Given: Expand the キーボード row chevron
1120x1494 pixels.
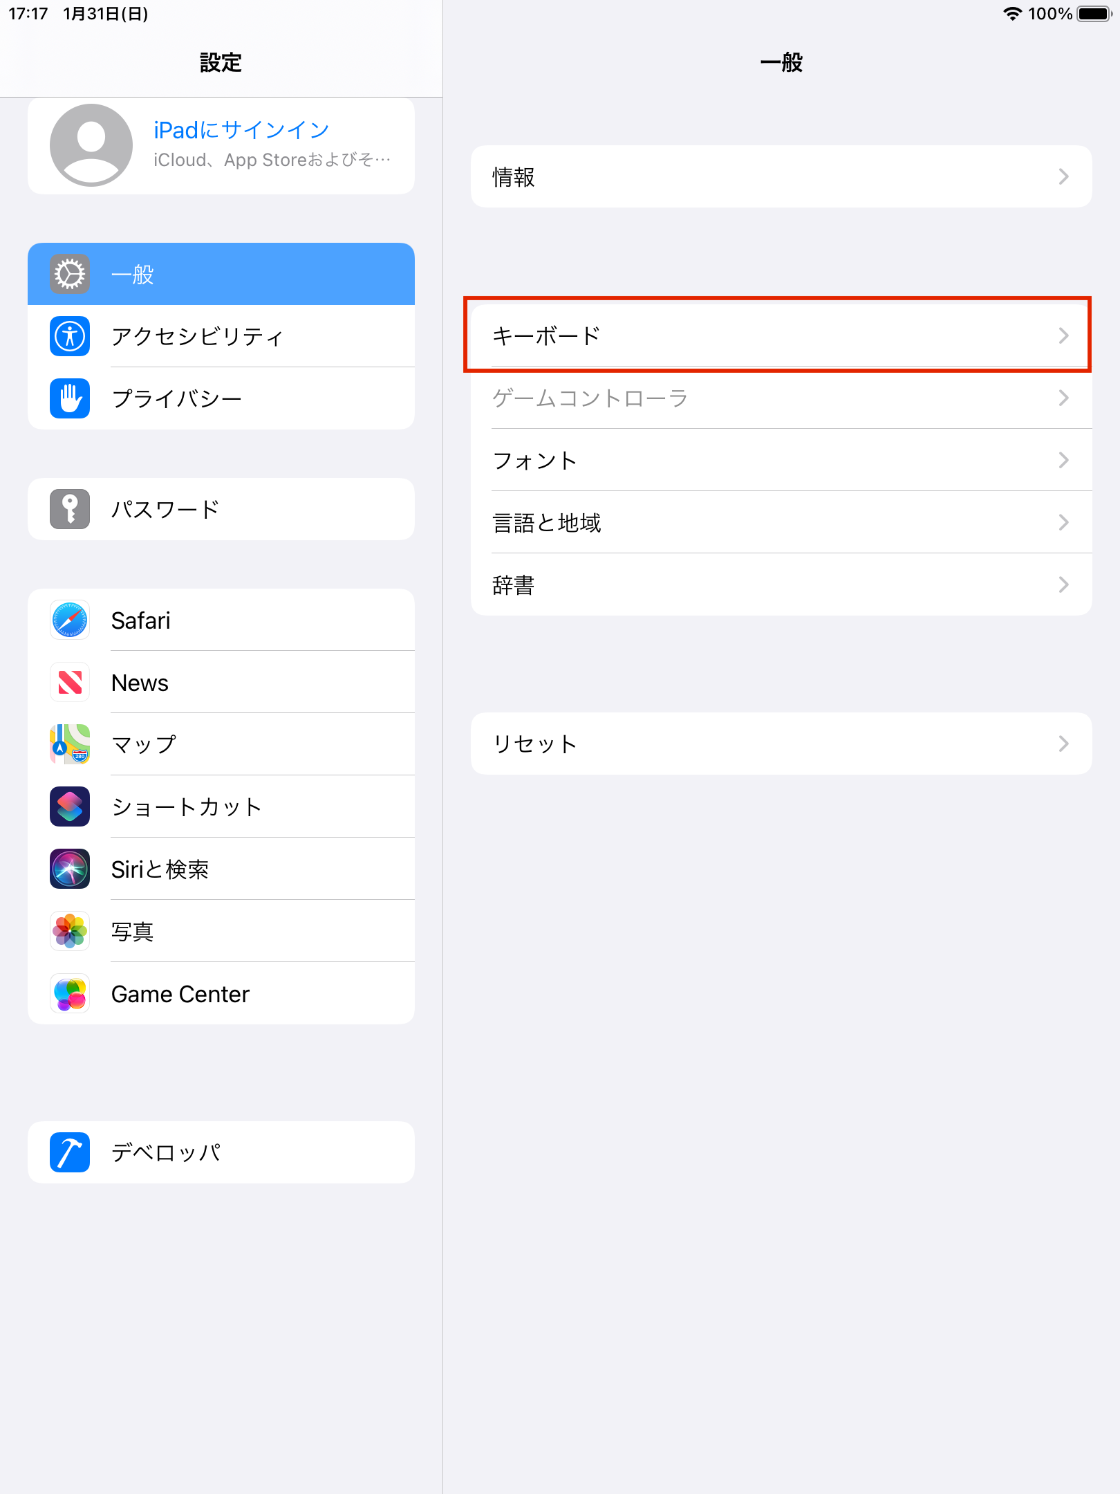Looking at the screenshot, I should click(1064, 335).
